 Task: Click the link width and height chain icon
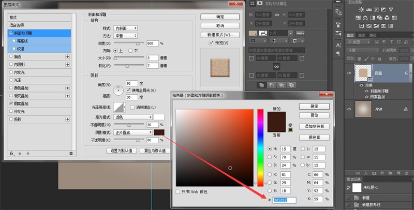277,15
